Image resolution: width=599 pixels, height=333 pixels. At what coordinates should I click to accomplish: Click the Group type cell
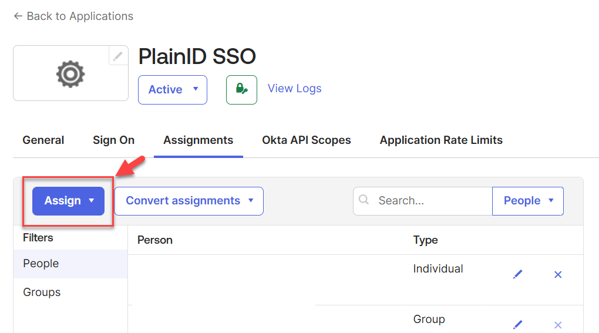click(x=429, y=319)
